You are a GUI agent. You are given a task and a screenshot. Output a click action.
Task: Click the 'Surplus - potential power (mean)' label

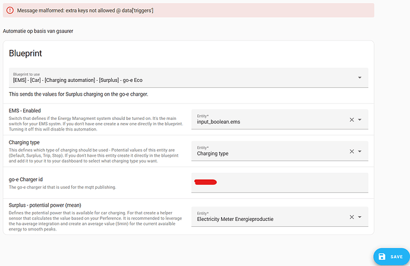[45, 205]
